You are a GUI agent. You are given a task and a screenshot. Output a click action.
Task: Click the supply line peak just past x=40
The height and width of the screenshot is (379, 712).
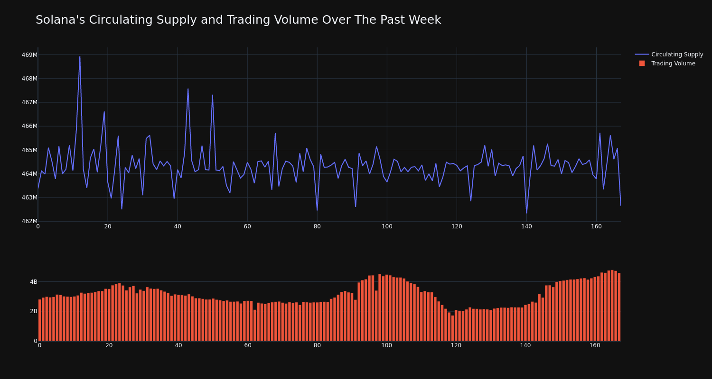click(188, 89)
